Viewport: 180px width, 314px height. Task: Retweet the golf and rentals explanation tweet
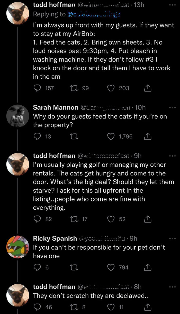74,219
